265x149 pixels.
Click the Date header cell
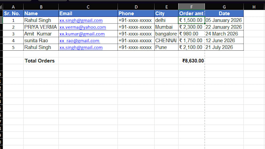pos(224,13)
